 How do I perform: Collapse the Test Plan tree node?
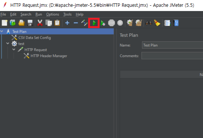coord(2,31)
